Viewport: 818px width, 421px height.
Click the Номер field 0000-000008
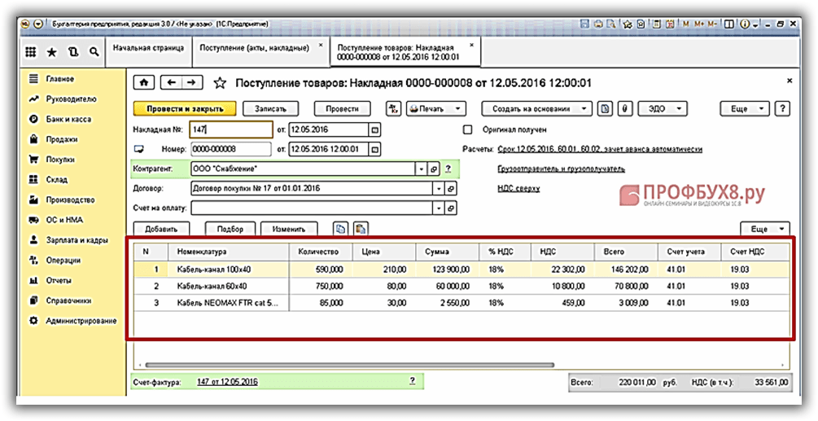(x=231, y=149)
